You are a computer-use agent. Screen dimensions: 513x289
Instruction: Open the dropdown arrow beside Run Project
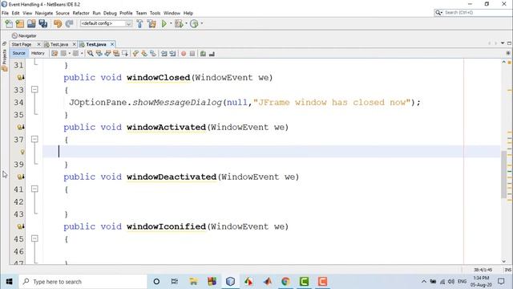(171, 23)
